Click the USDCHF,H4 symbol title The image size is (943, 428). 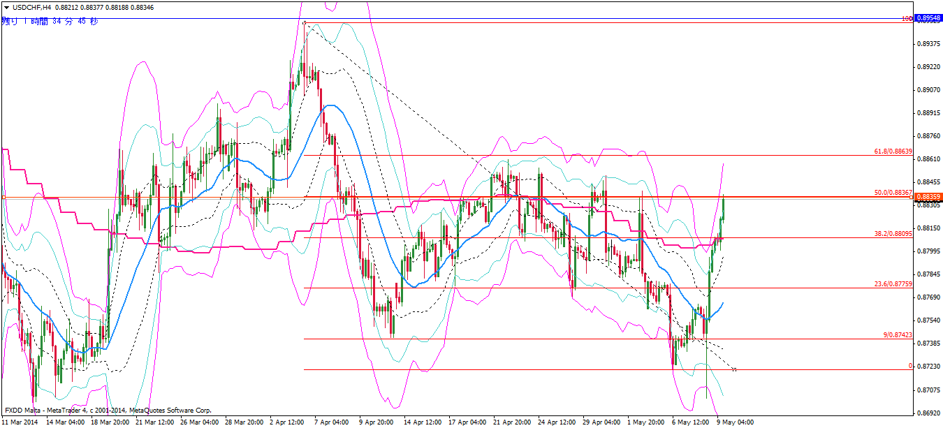31,7
